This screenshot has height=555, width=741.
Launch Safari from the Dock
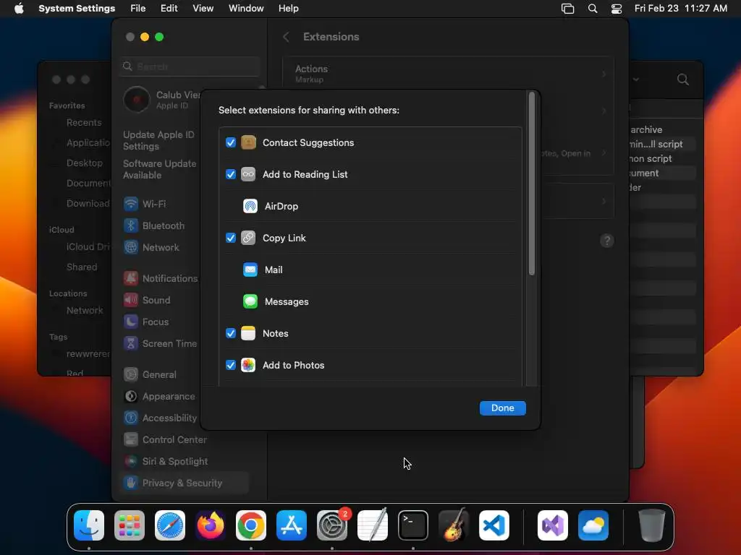(170, 525)
